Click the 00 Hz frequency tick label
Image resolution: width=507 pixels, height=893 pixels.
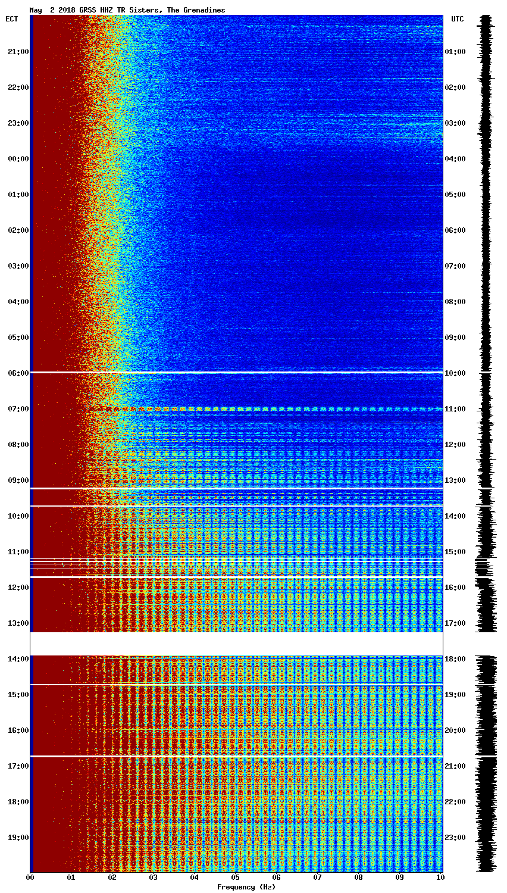(30, 878)
